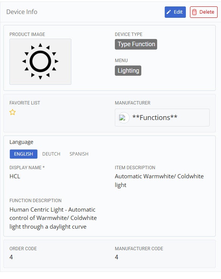Click the Manufacturer Code value 4
This screenshot has width=221, height=279.
(116, 257)
